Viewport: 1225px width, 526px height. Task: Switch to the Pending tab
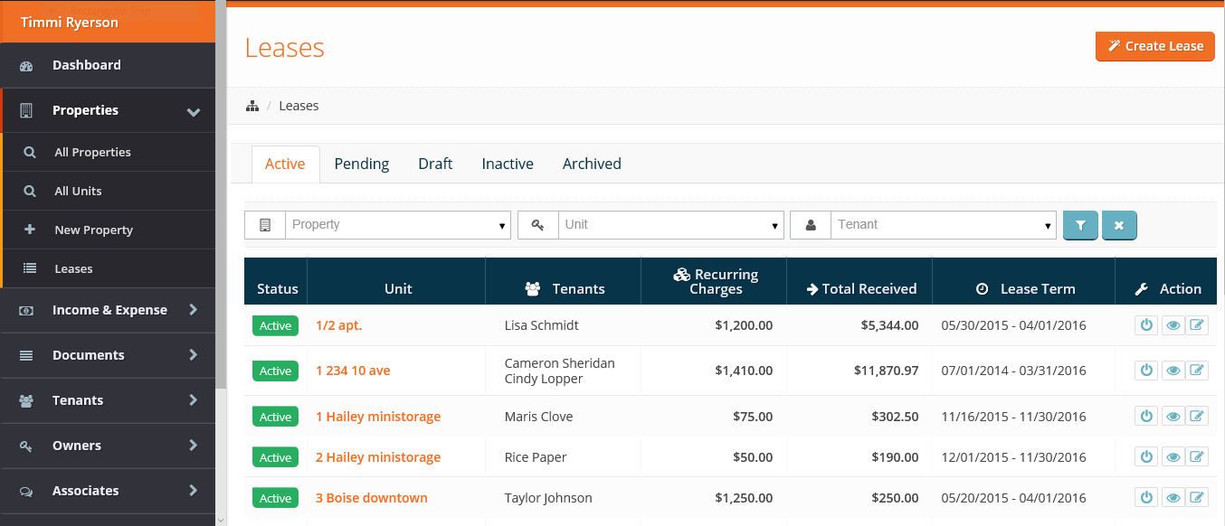tap(362, 164)
